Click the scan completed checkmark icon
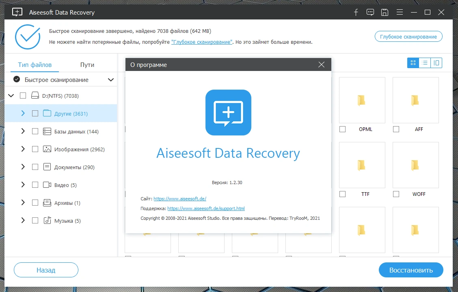458x292 pixels. (x=28, y=37)
